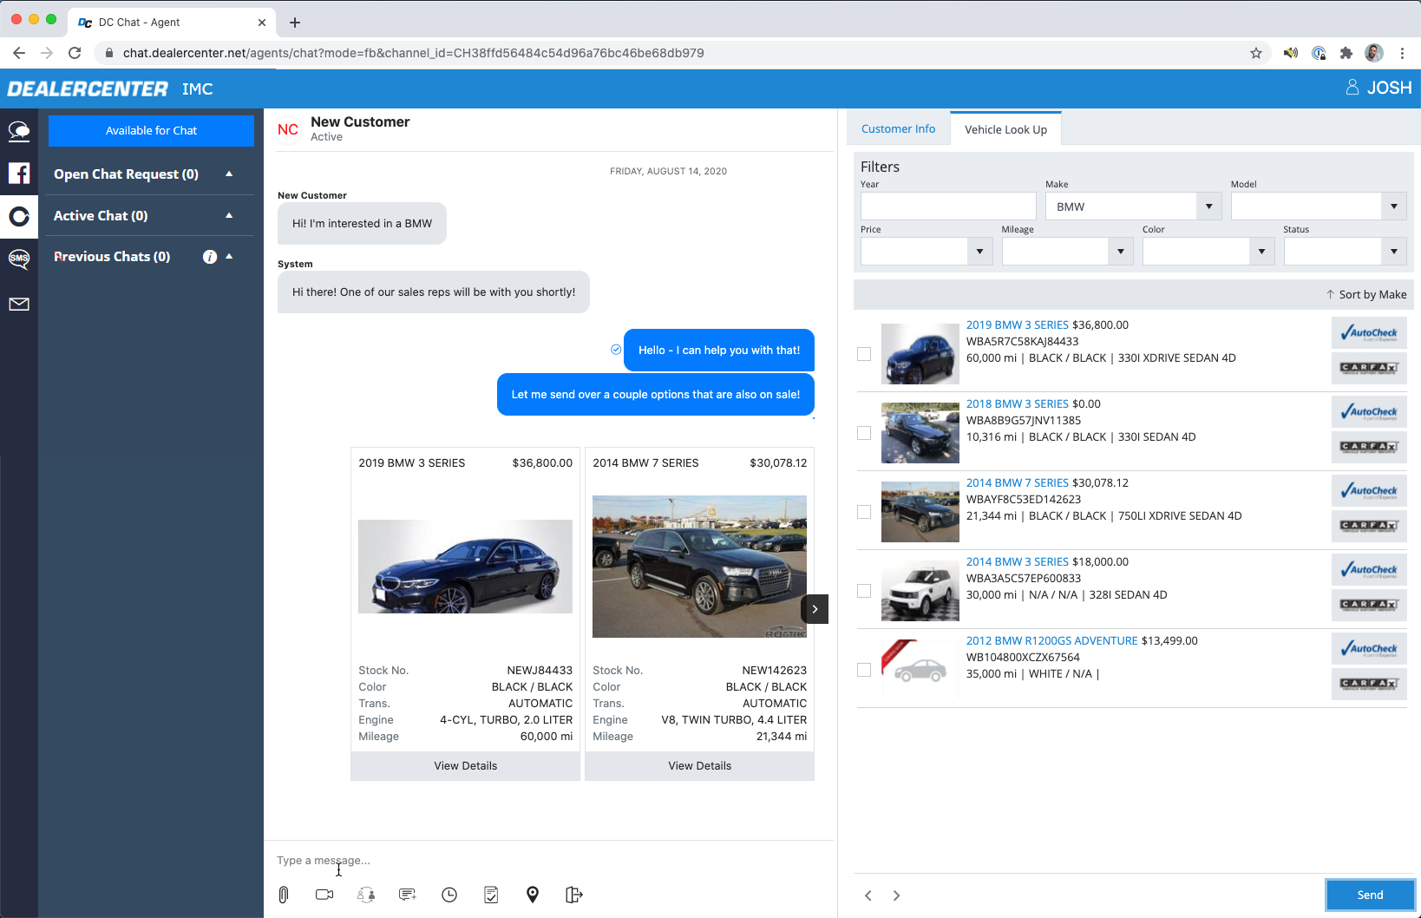Click the transfer chat agent icon

pyautogui.click(x=366, y=895)
